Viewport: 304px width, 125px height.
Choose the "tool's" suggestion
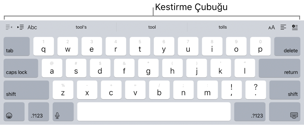81,27
